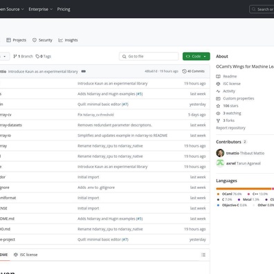Click the commits history clock icon
274x274 pixels.
184,71
